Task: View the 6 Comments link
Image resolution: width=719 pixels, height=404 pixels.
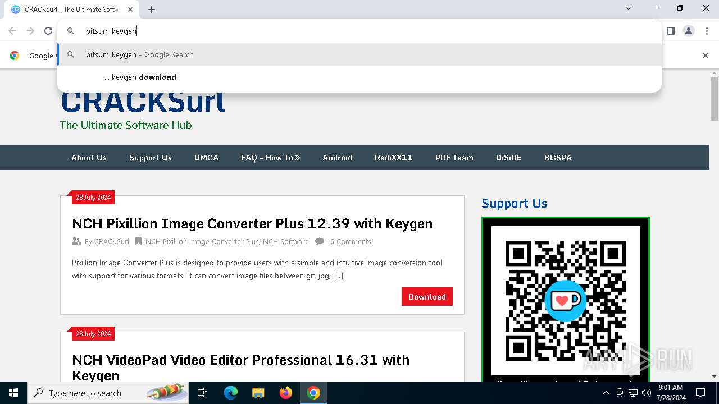Action: point(351,241)
